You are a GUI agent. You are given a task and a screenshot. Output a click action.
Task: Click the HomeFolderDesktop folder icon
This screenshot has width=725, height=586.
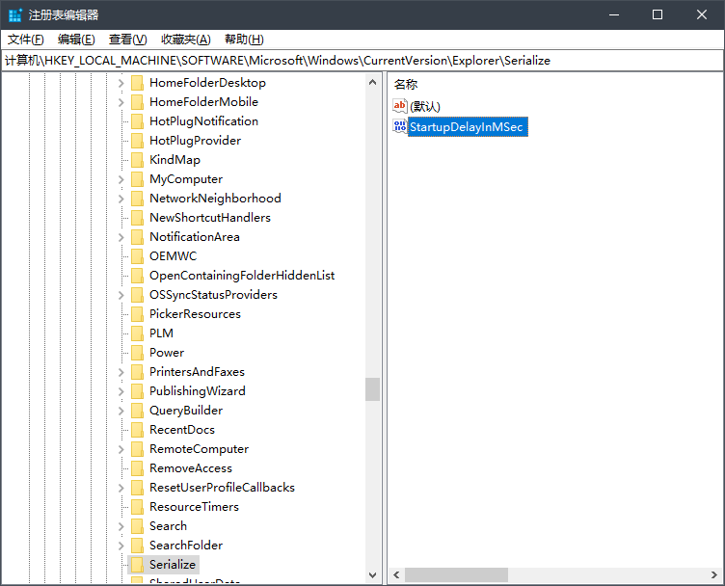137,83
